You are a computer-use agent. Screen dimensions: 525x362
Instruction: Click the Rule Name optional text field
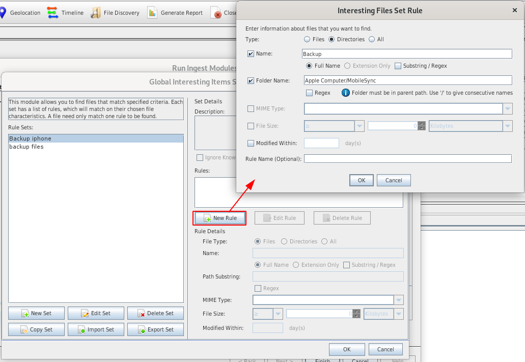point(407,159)
